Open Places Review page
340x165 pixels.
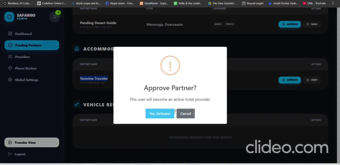coord(26,68)
